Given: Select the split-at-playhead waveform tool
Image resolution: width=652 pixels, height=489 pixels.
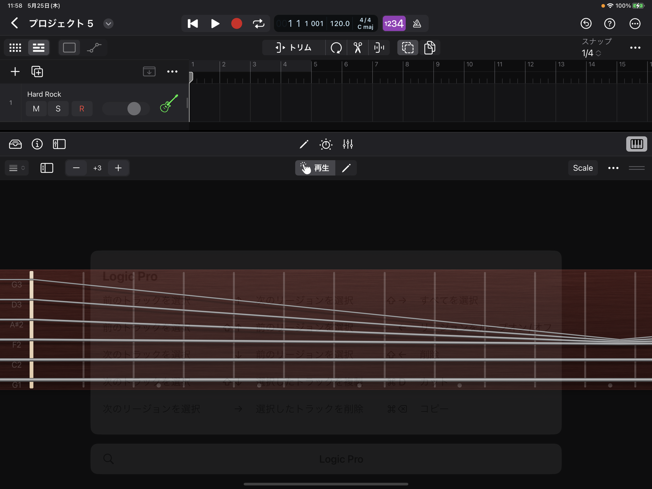Looking at the screenshot, I should (379, 48).
